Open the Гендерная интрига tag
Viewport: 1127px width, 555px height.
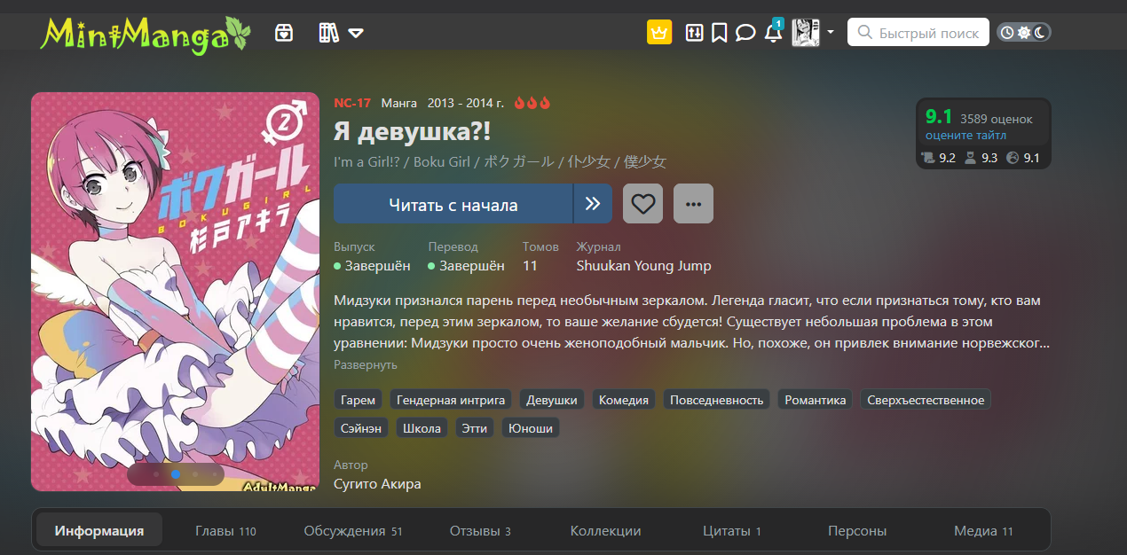coord(451,400)
